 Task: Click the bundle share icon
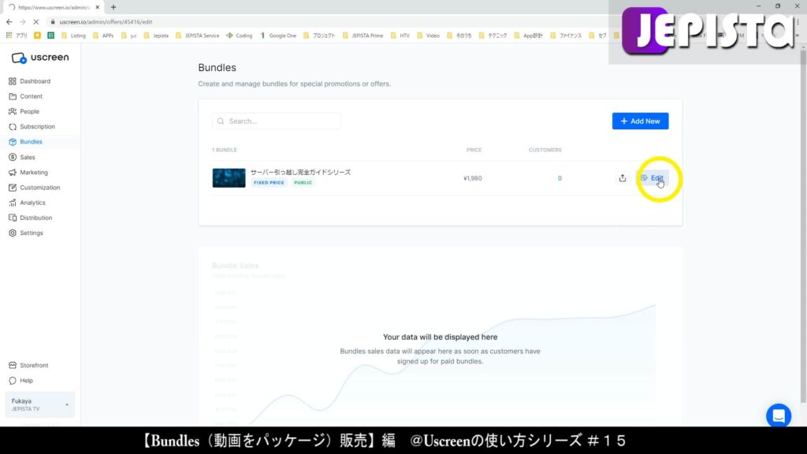tap(623, 178)
